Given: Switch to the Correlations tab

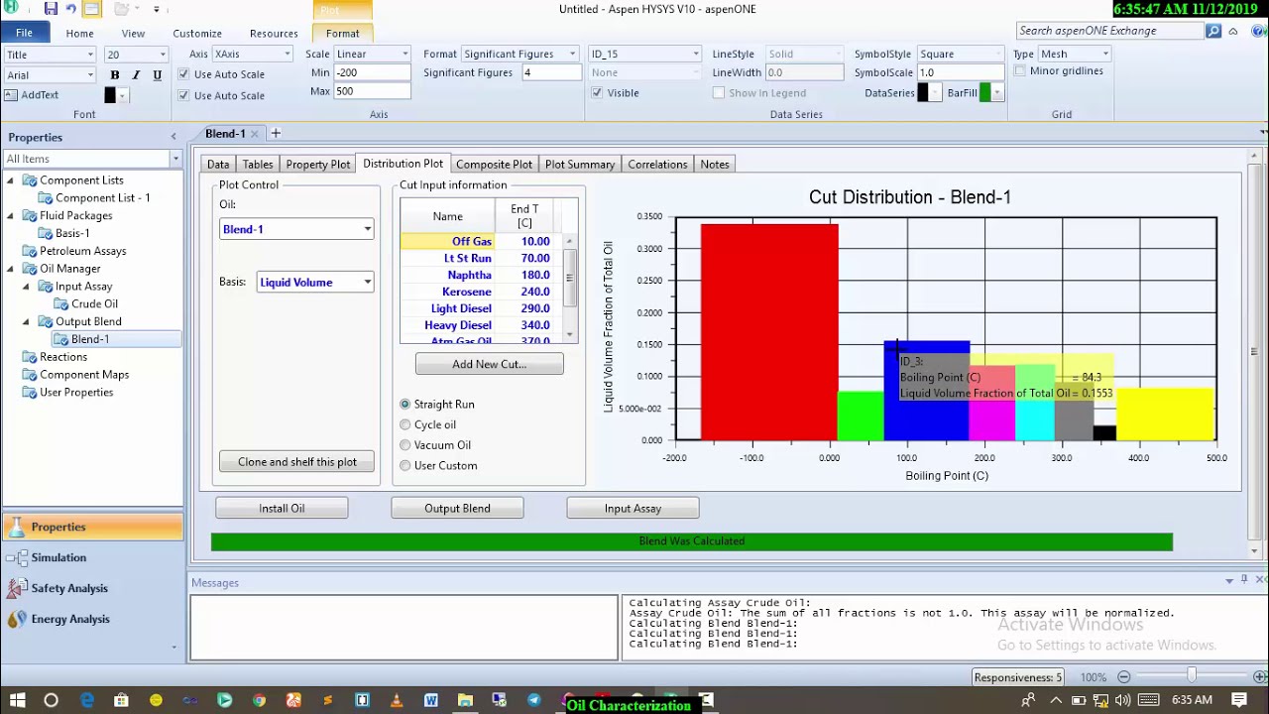Looking at the screenshot, I should (657, 165).
